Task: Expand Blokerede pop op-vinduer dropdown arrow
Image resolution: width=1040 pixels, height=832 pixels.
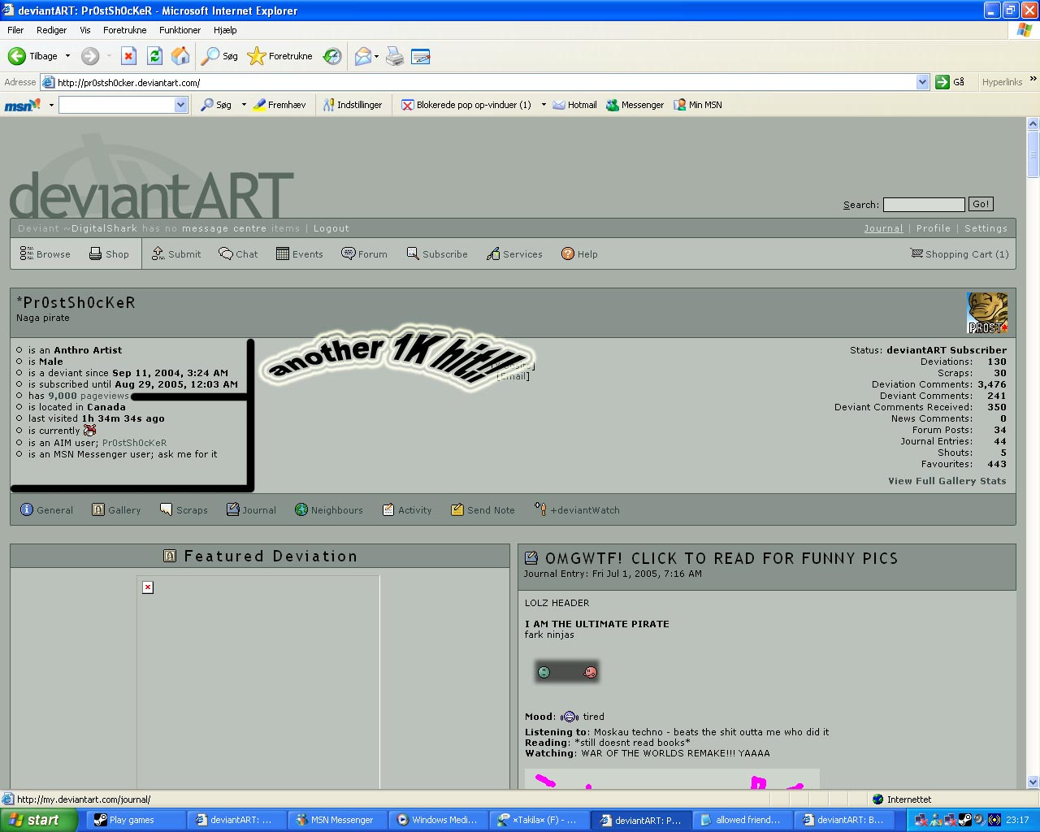Action: pyautogui.click(x=544, y=105)
